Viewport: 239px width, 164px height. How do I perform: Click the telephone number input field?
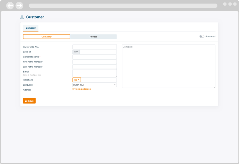click(99, 80)
